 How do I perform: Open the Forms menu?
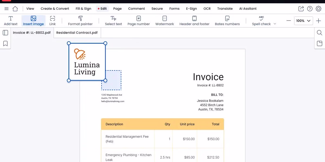(174, 9)
